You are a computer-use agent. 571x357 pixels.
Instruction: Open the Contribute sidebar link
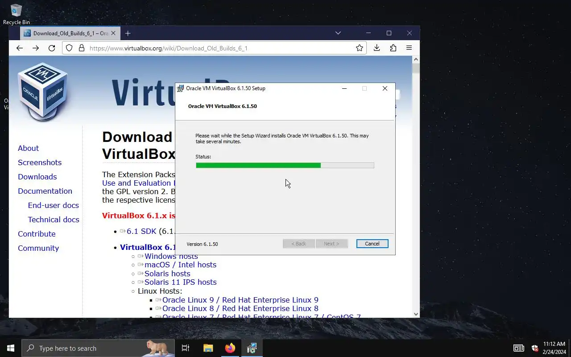pos(37,234)
